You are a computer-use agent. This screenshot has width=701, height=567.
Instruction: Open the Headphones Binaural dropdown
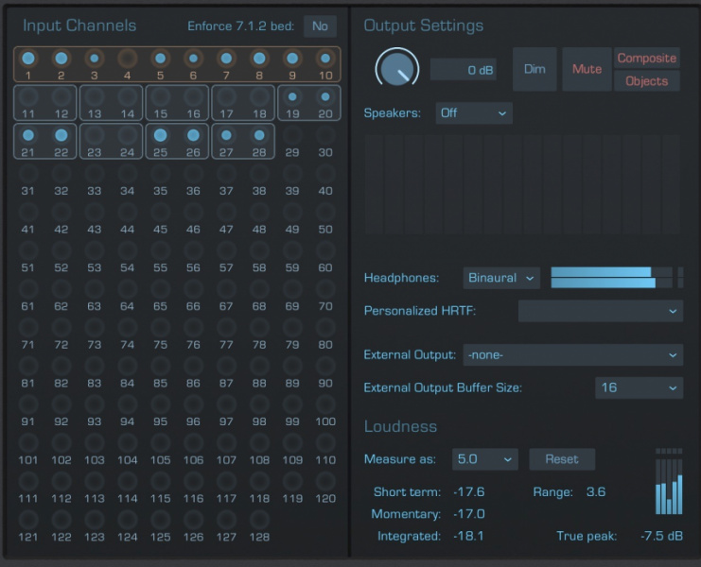click(x=501, y=278)
